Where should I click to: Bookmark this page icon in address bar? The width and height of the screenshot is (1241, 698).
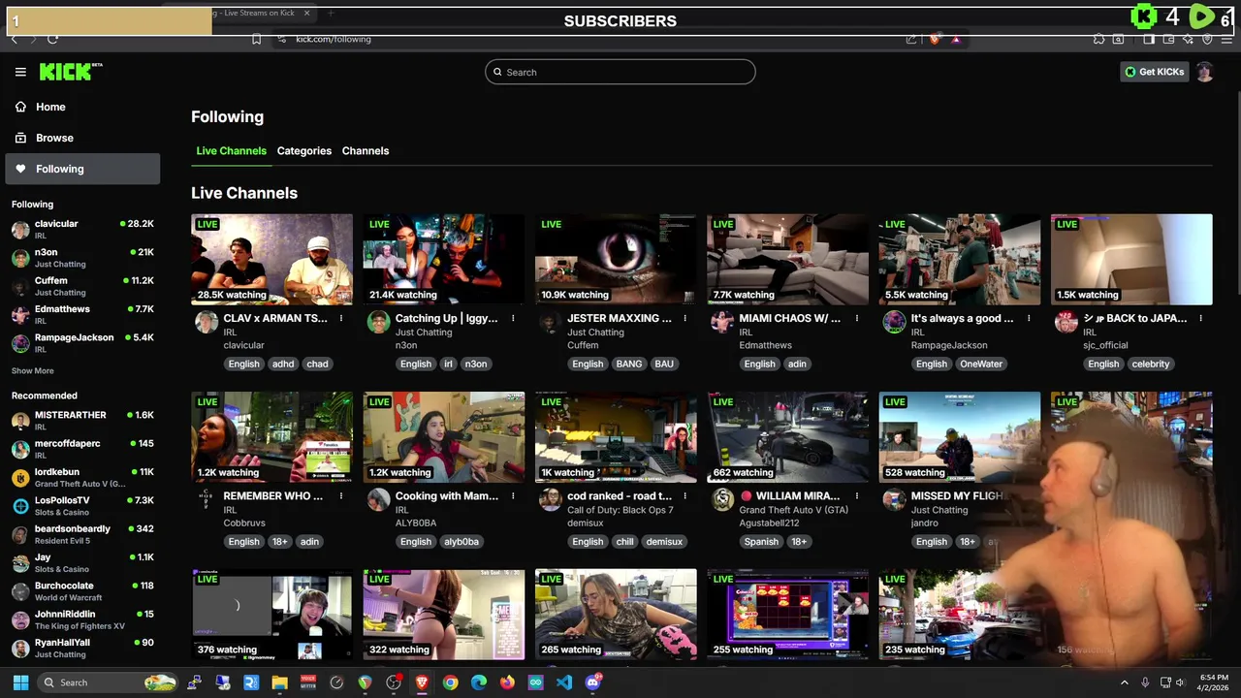pos(256,39)
